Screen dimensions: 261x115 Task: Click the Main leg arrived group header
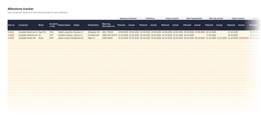216,19
